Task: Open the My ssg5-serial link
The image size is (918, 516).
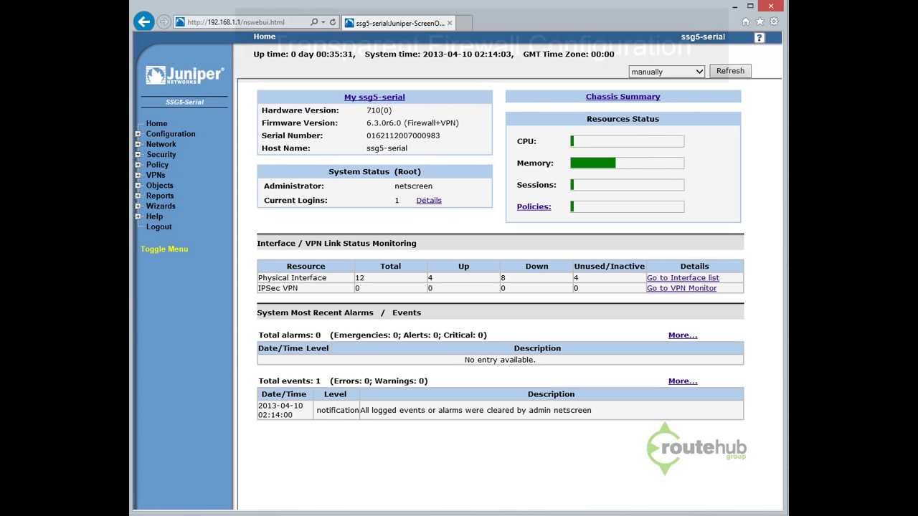Action: pyautogui.click(x=374, y=97)
